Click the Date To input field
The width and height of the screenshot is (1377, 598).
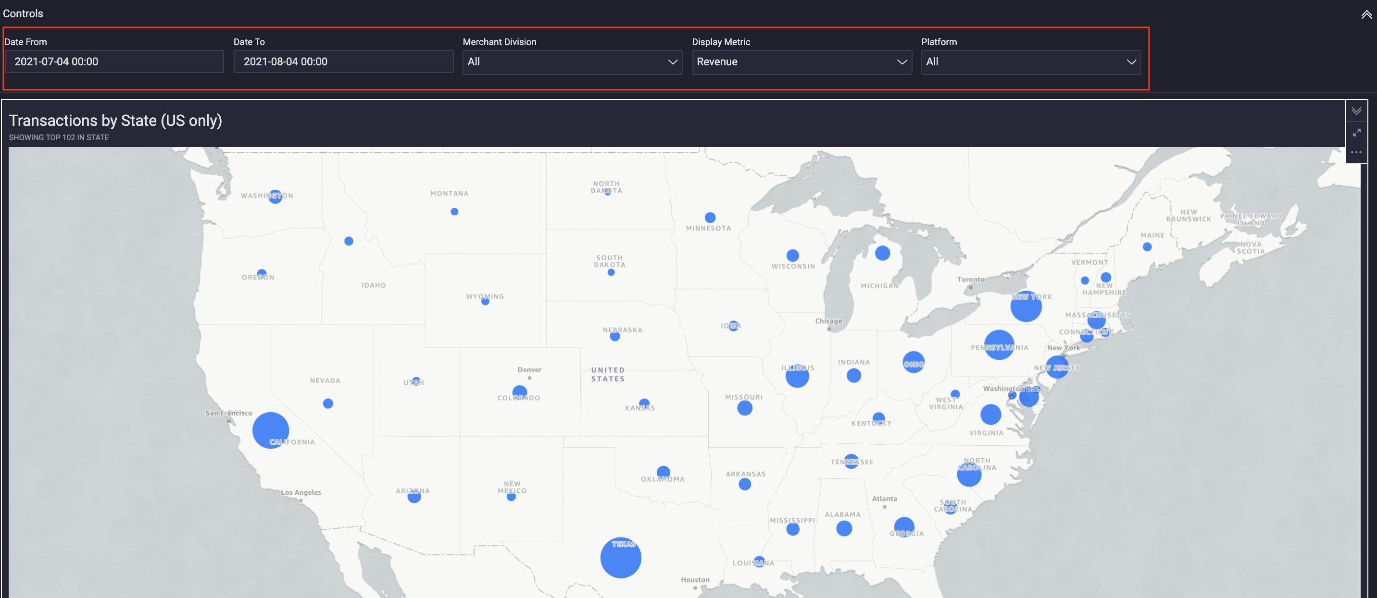point(343,61)
